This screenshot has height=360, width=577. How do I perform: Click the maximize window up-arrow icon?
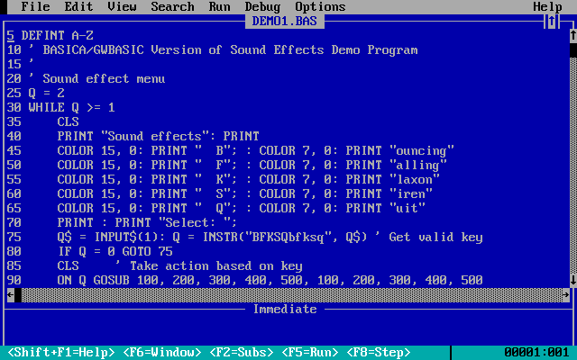pyautogui.click(x=551, y=22)
